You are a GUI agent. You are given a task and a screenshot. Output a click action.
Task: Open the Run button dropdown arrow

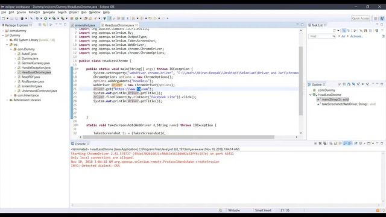[49, 18]
